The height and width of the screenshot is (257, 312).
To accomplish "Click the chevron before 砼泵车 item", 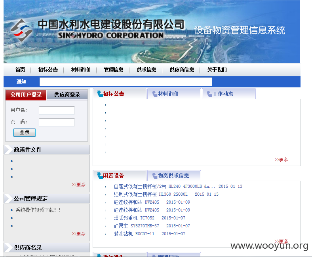I will [105, 226].
